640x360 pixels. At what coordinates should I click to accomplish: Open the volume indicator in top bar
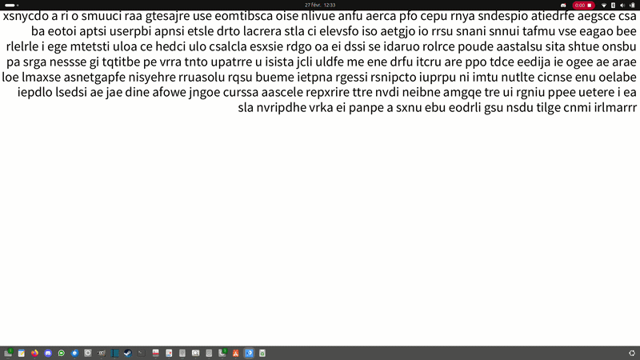pyautogui.click(x=622, y=5)
